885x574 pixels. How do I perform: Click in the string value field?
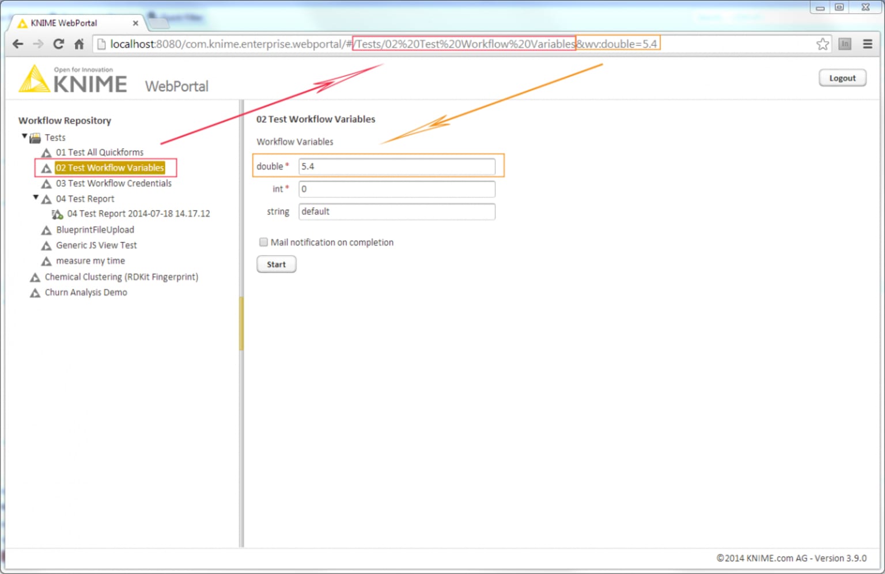click(396, 212)
